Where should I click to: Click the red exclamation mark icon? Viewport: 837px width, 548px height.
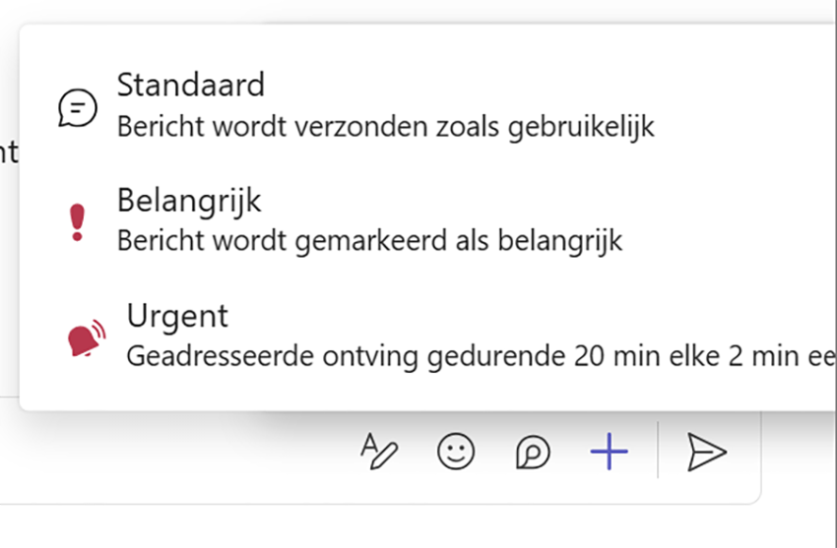[79, 223]
